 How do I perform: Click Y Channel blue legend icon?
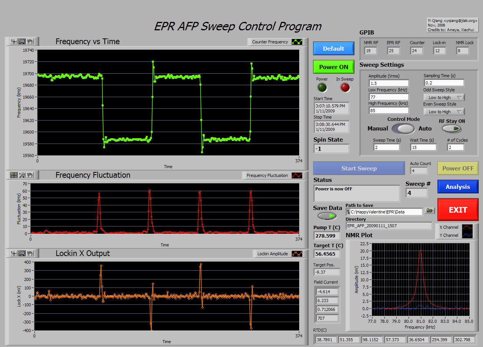click(467, 235)
